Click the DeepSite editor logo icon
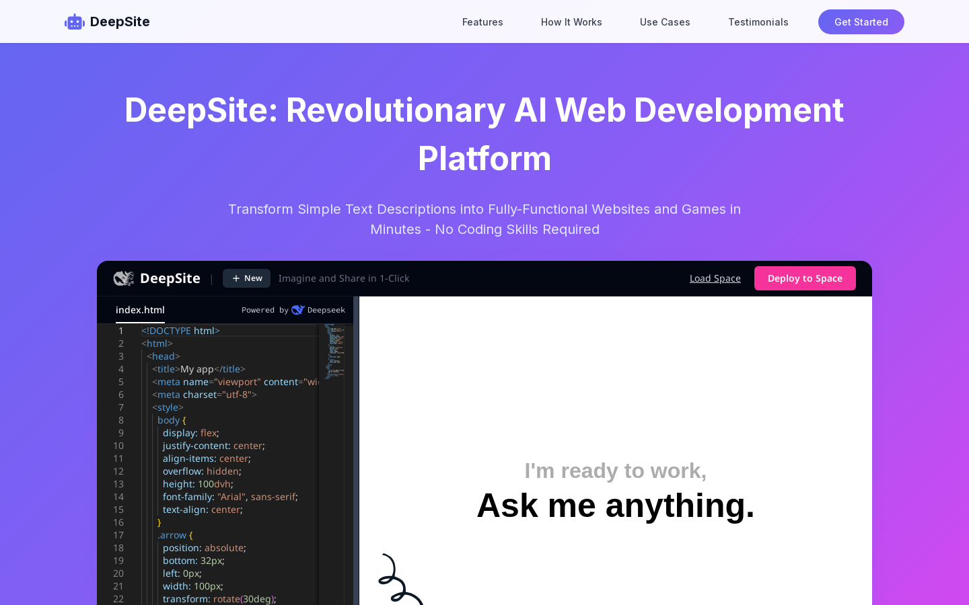This screenshot has width=969, height=605. [x=124, y=278]
